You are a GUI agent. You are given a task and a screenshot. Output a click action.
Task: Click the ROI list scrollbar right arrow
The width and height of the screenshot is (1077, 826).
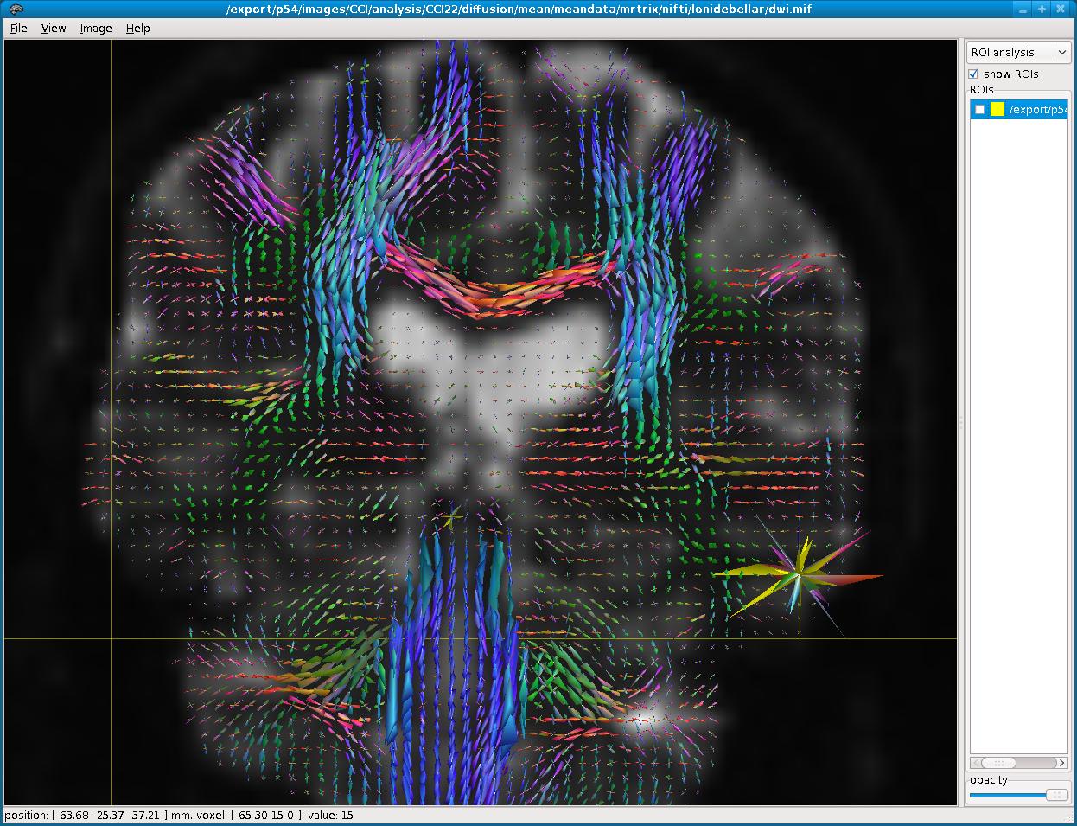tap(1062, 763)
